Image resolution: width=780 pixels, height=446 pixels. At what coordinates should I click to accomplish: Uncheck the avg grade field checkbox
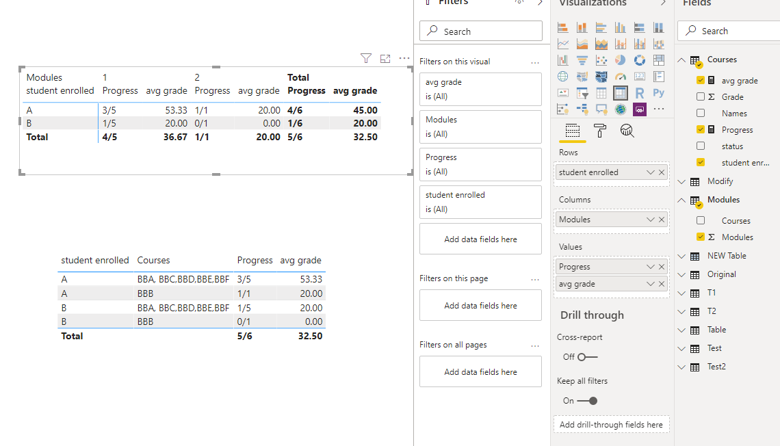click(x=701, y=80)
